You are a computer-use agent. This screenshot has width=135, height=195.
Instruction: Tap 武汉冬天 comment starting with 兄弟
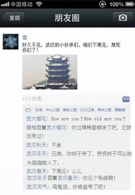point(79,158)
